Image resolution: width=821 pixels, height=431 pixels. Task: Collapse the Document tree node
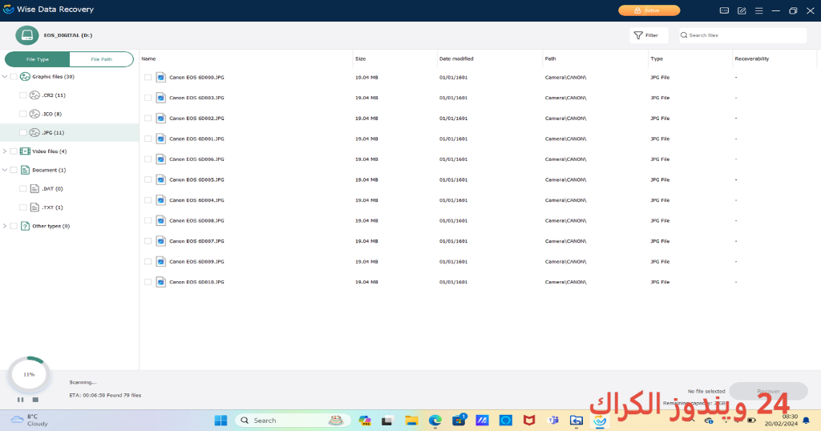pos(5,170)
